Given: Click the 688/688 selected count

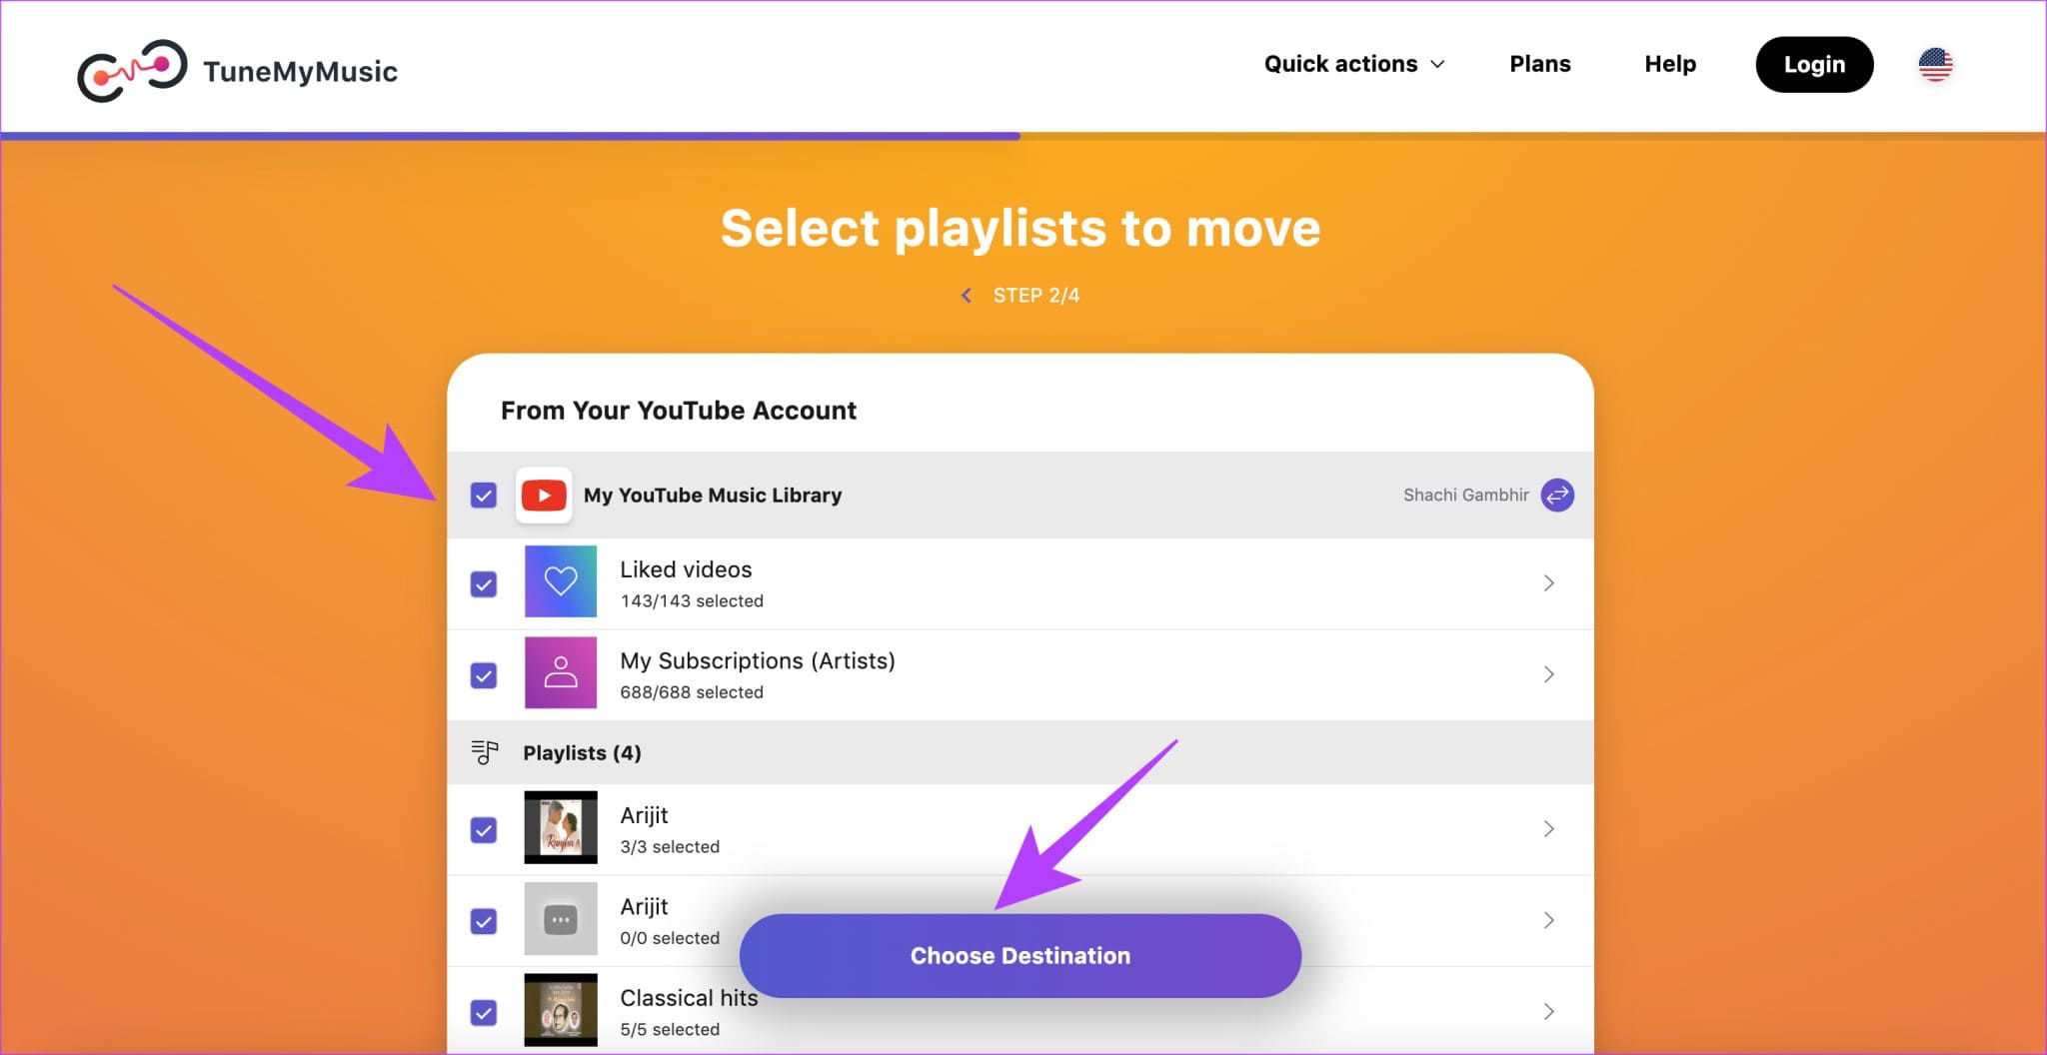Looking at the screenshot, I should pos(692,692).
